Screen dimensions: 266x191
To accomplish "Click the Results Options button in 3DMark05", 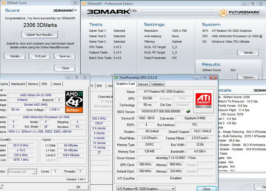I will (249, 77).
